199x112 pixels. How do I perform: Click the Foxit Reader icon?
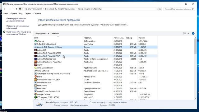[x=35, y=86]
